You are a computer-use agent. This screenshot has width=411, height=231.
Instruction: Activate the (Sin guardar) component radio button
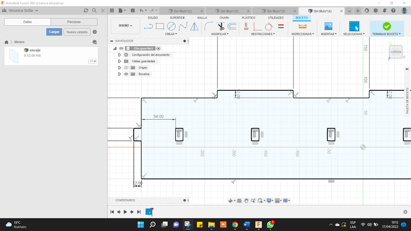(x=159, y=48)
